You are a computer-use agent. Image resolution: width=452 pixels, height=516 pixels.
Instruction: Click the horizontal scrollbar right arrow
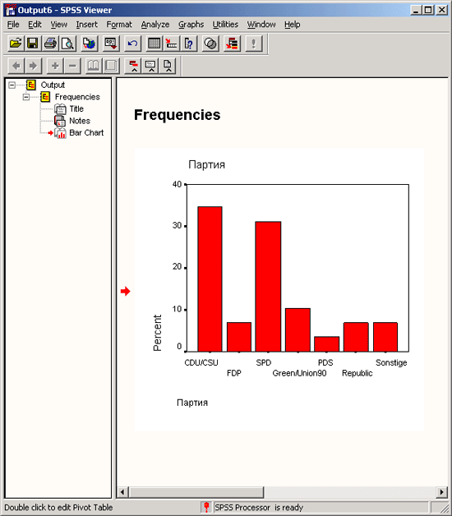pos(441,492)
